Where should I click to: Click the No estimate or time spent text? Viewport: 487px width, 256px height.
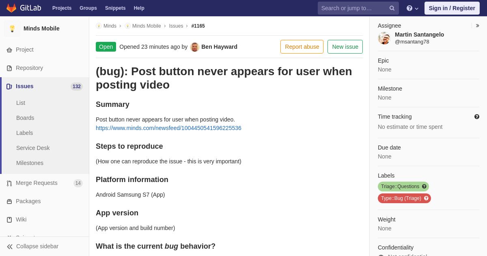pyautogui.click(x=410, y=127)
